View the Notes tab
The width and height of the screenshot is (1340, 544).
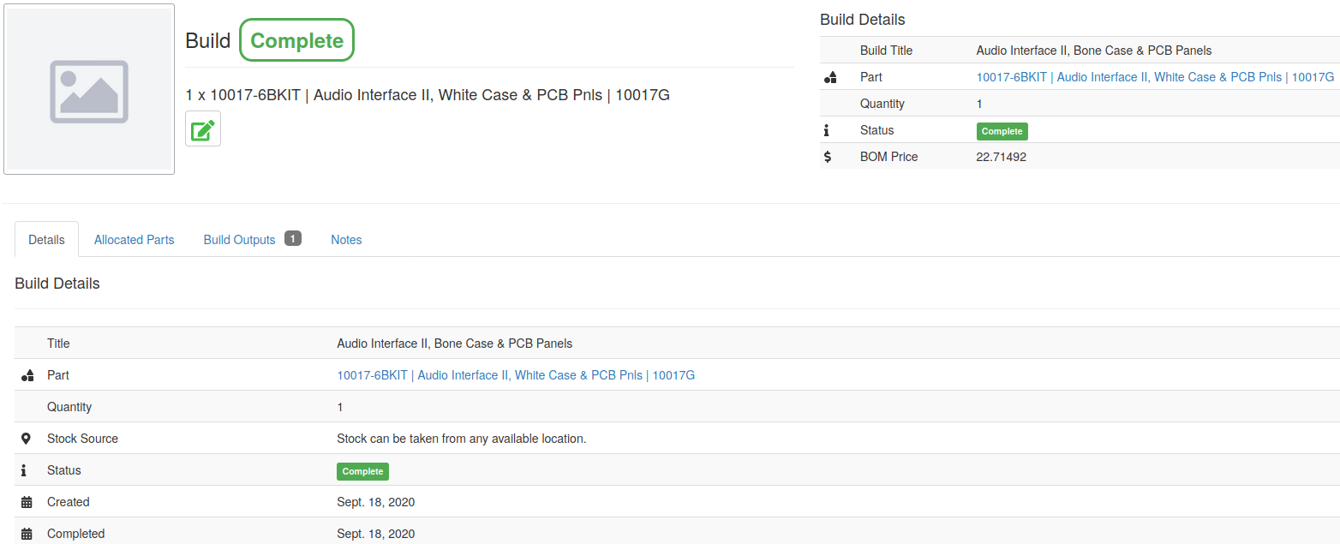click(346, 239)
